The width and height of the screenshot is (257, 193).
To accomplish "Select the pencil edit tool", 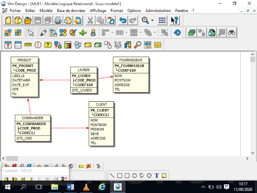I will pos(43,33).
